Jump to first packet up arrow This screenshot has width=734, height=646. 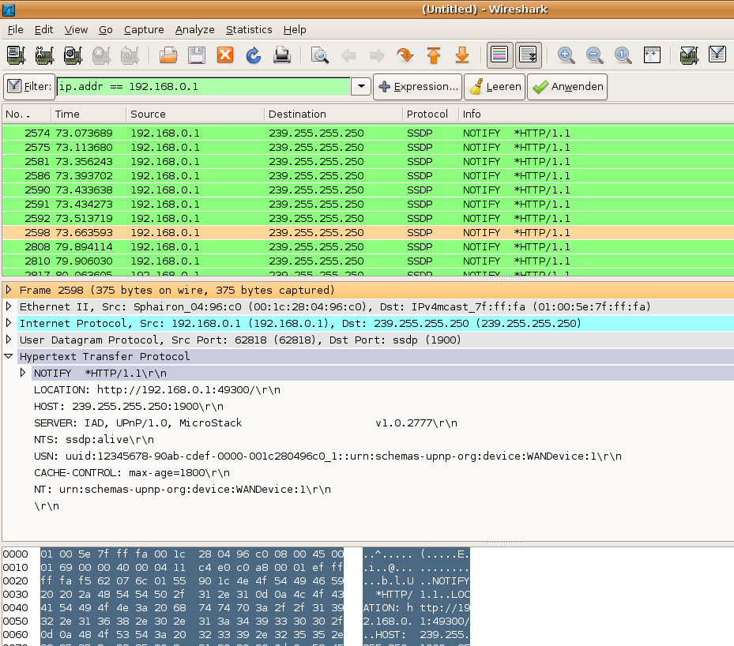(434, 55)
